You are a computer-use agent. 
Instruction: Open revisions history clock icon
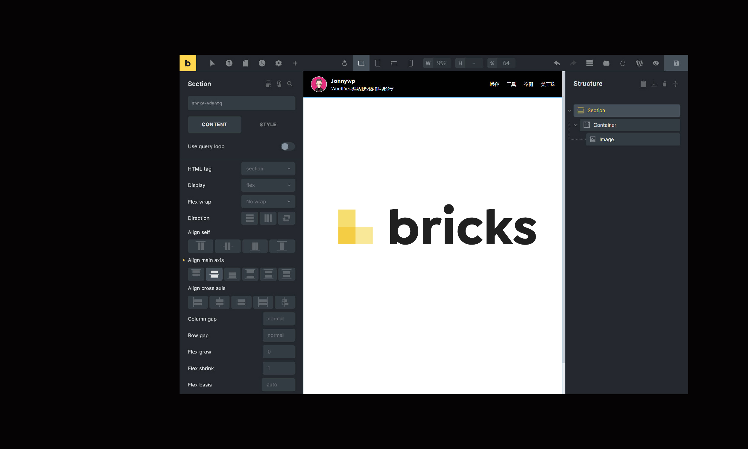coord(262,63)
